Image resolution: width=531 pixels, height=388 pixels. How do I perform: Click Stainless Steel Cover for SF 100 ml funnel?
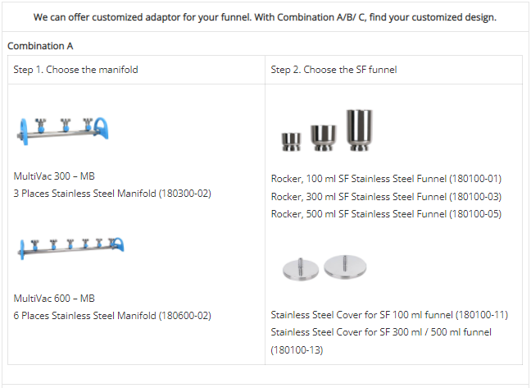pyautogui.click(x=389, y=315)
